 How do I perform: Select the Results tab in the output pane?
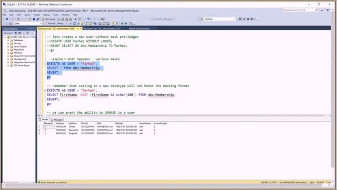click(x=44, y=120)
